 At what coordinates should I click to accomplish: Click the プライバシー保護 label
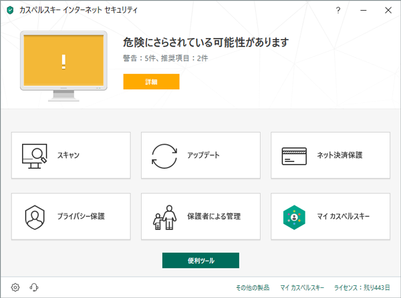[x=81, y=217]
